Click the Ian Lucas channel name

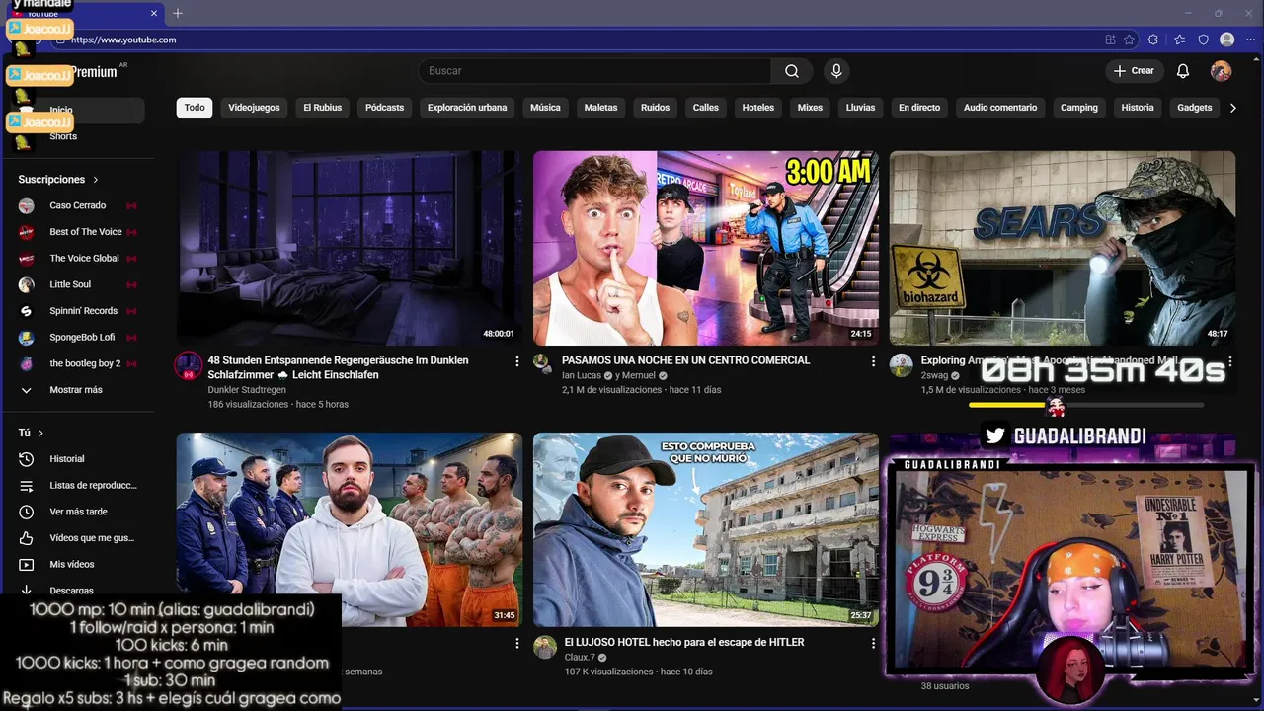pyautogui.click(x=582, y=376)
